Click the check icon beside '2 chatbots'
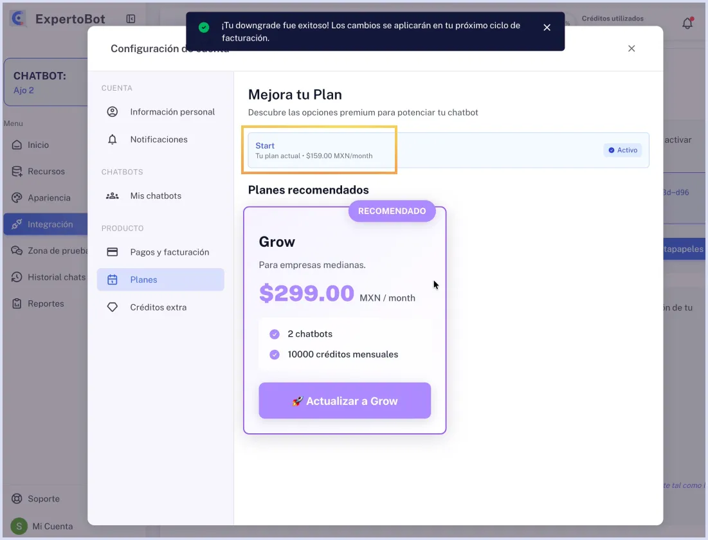This screenshot has width=708, height=540. 275,334
